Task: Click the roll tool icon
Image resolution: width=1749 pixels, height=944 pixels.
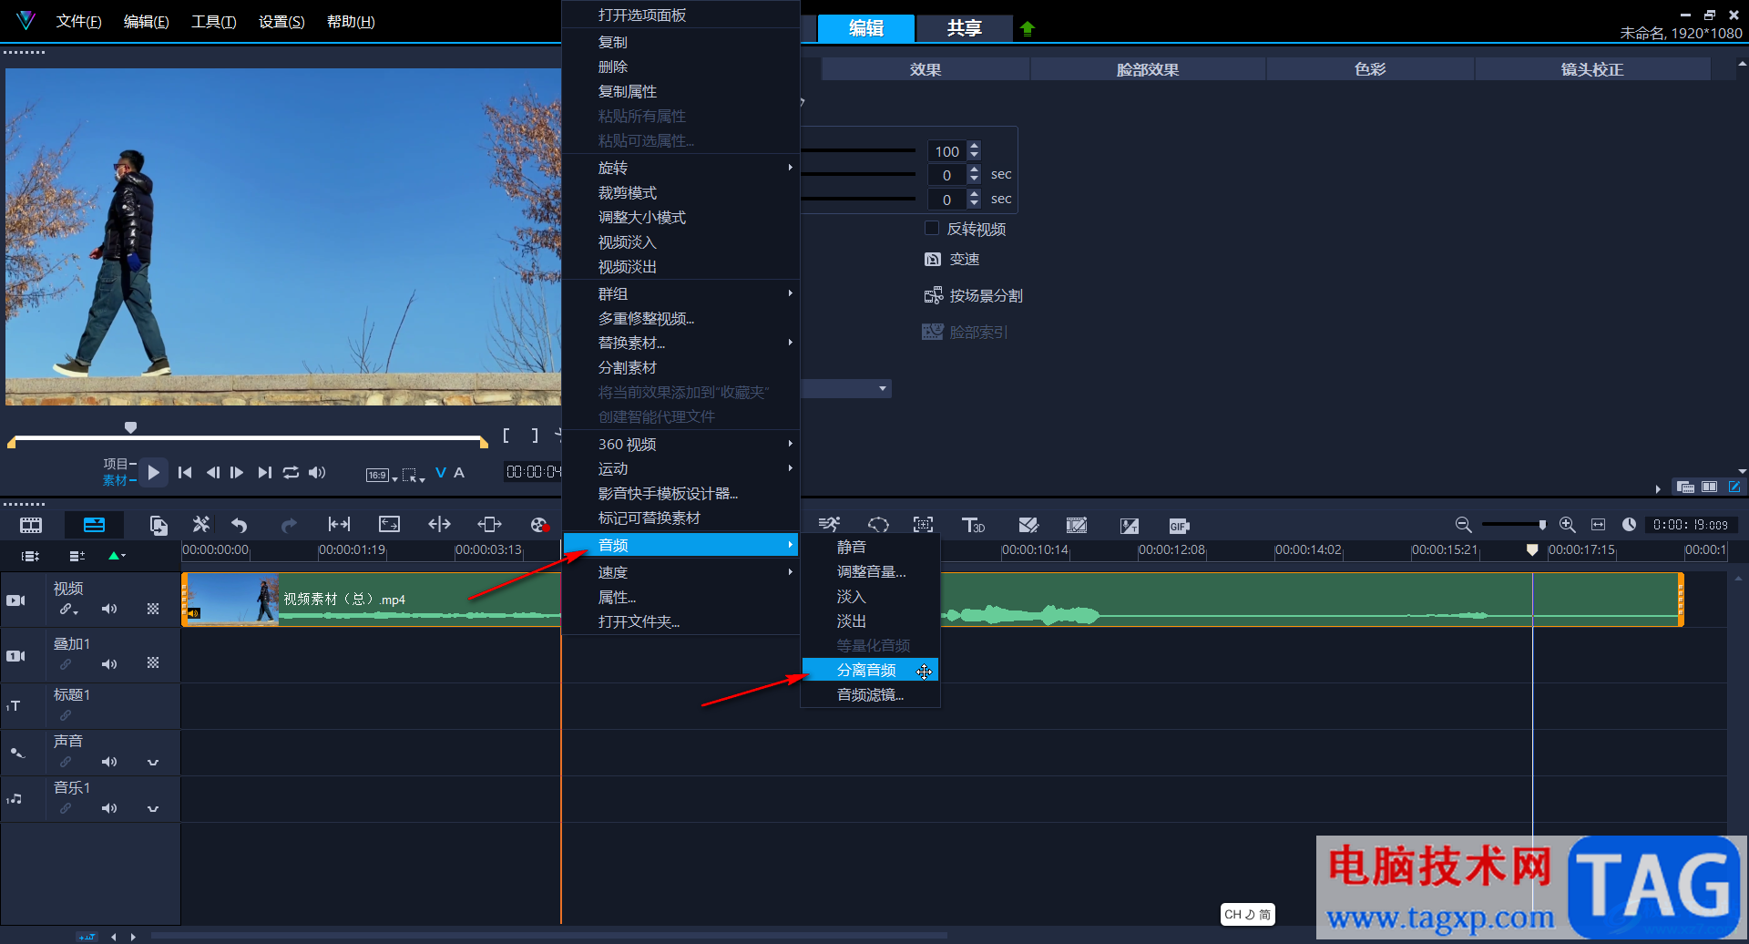Action: pyautogui.click(x=439, y=524)
